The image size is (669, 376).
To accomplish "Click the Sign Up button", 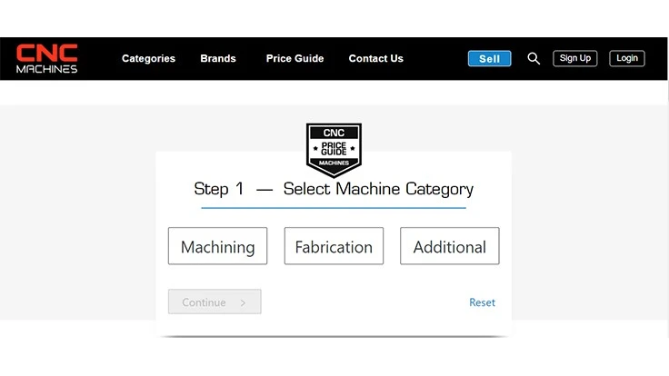I will point(575,58).
